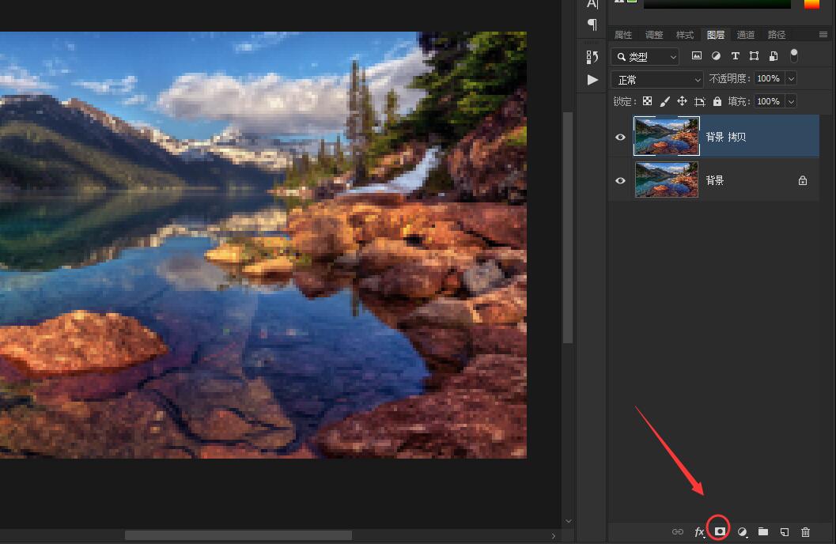Click lock icon on 背景 layer
Image resolution: width=836 pixels, height=544 pixels.
point(803,180)
